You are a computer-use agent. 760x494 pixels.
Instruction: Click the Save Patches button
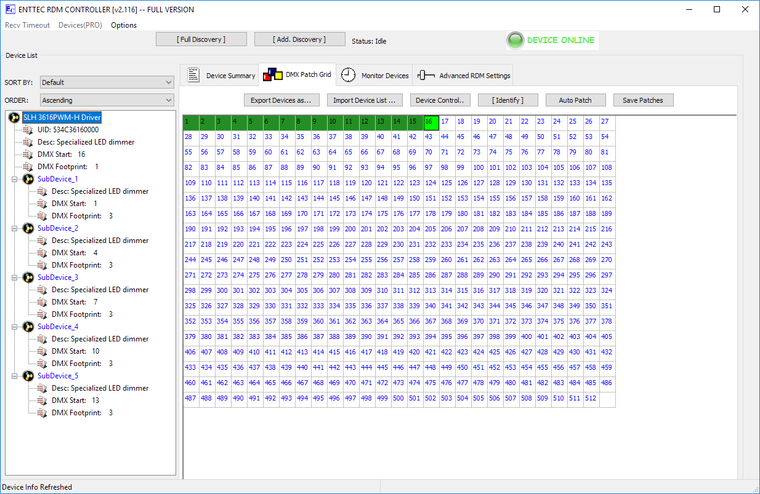click(x=642, y=100)
